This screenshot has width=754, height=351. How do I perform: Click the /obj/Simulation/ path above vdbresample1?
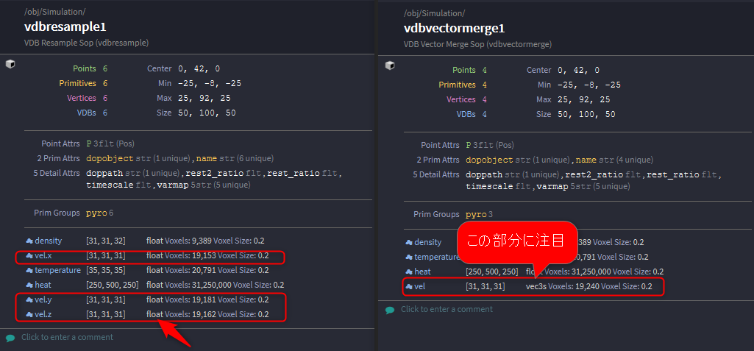pyautogui.click(x=55, y=12)
